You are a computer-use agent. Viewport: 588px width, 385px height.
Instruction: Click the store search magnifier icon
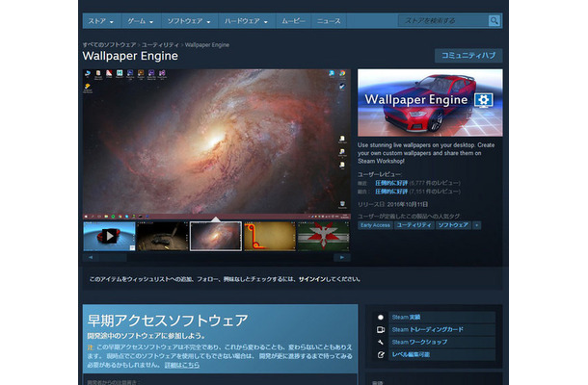494,20
